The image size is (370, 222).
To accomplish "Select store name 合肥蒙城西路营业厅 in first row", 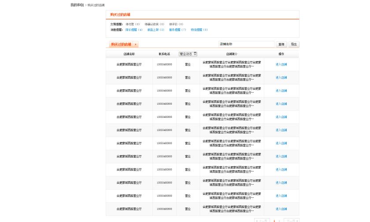I will (129, 64).
